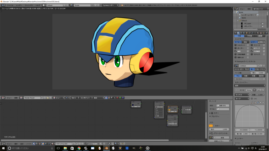Image resolution: width=269 pixels, height=151 pixels.
Task: Expand the カラー node panel
Action: pos(210,113)
